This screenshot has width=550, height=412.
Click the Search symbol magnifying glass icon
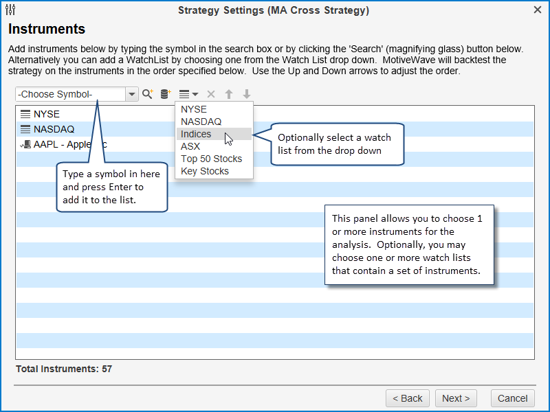point(148,94)
